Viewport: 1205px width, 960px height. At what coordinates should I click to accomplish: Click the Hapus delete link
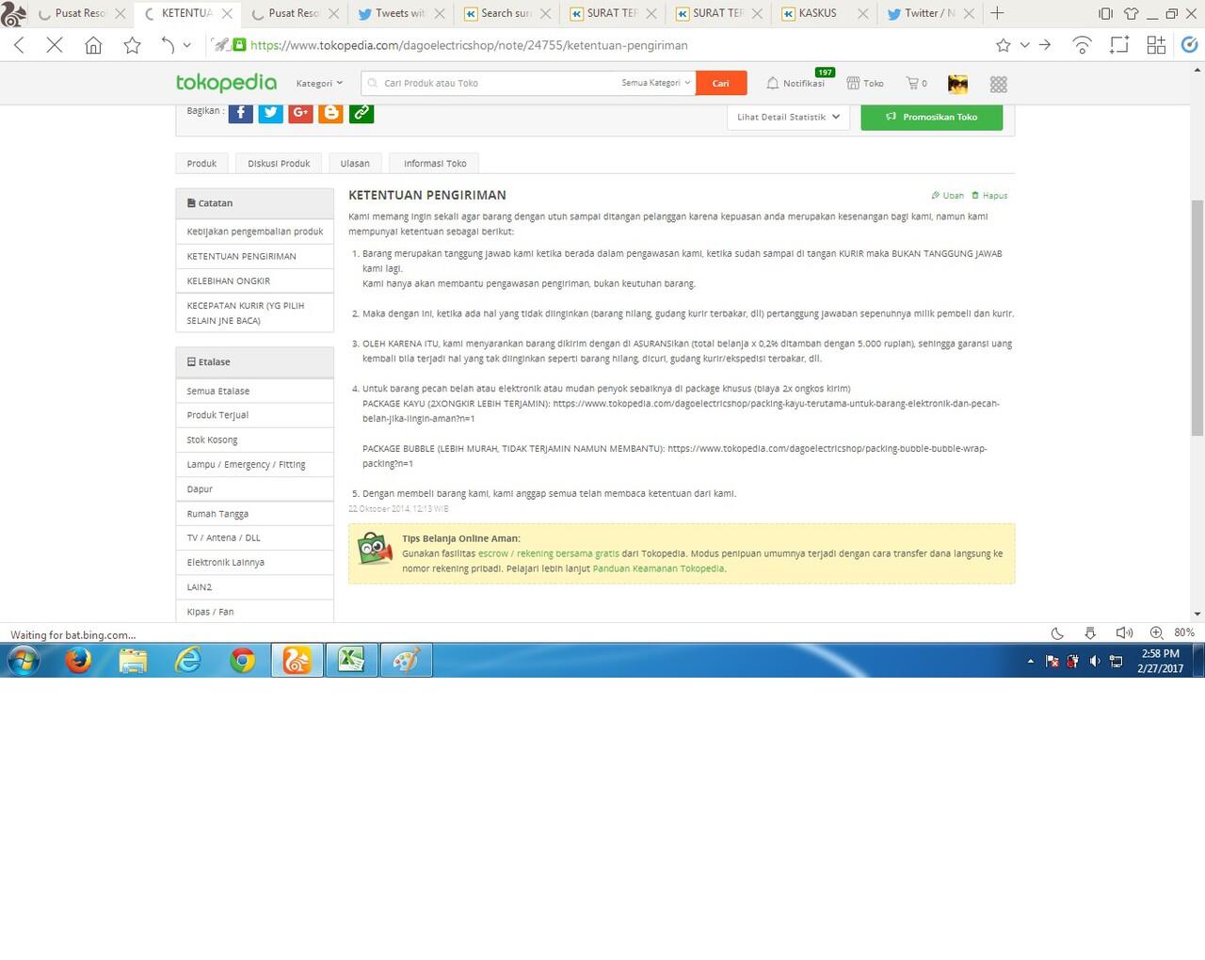[x=989, y=196]
